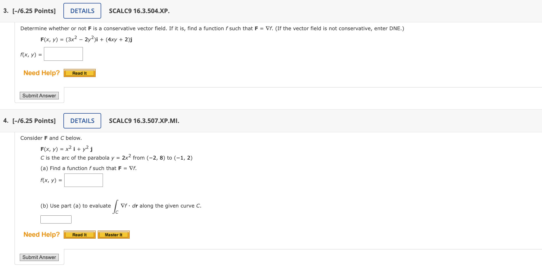
Task: Click problem number 3 heading
Action: click(5, 10)
